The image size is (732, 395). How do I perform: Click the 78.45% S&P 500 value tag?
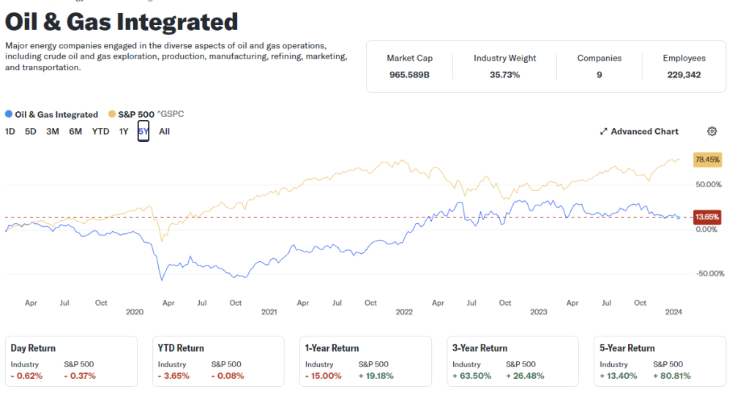click(708, 159)
